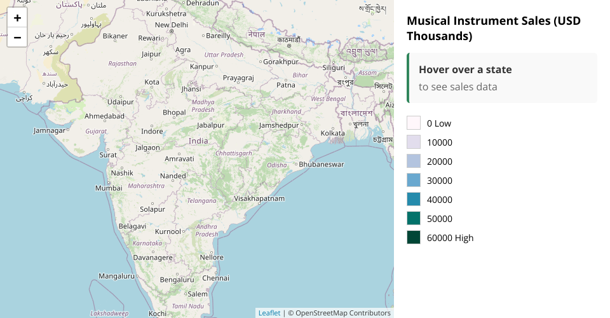610x318 pixels.
Task: Click the Ahmedabad label on map
Action: (104, 116)
